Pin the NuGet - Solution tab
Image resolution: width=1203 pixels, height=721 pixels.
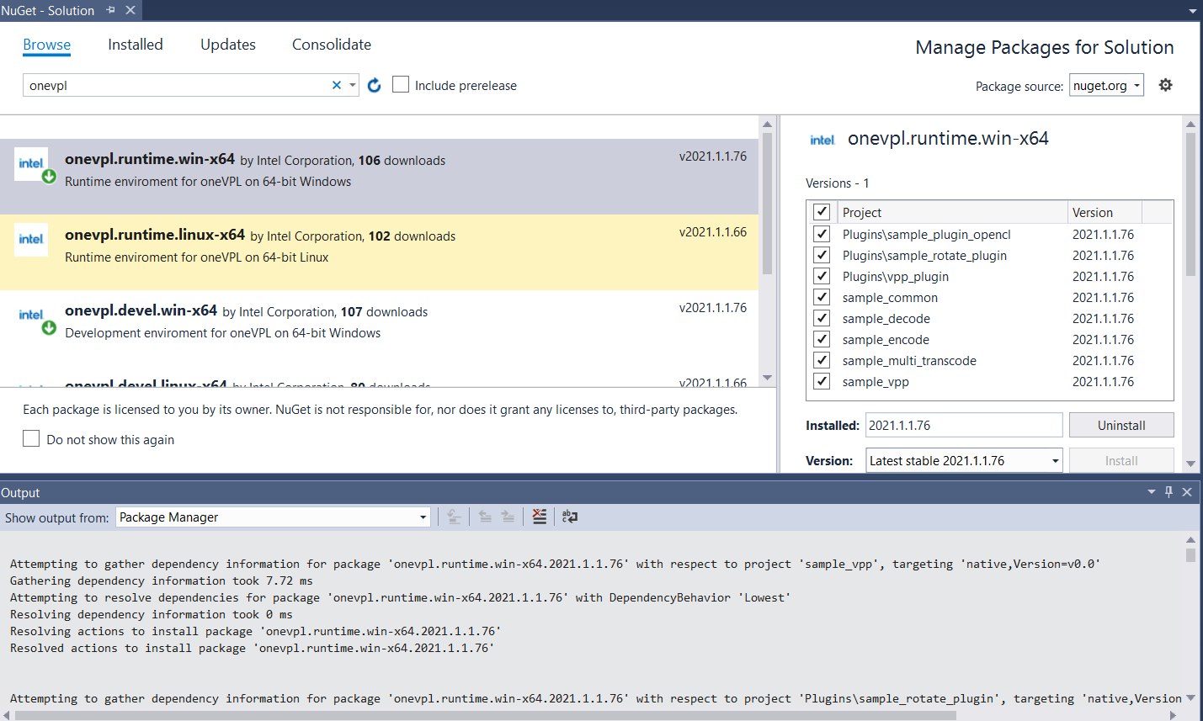[110, 10]
